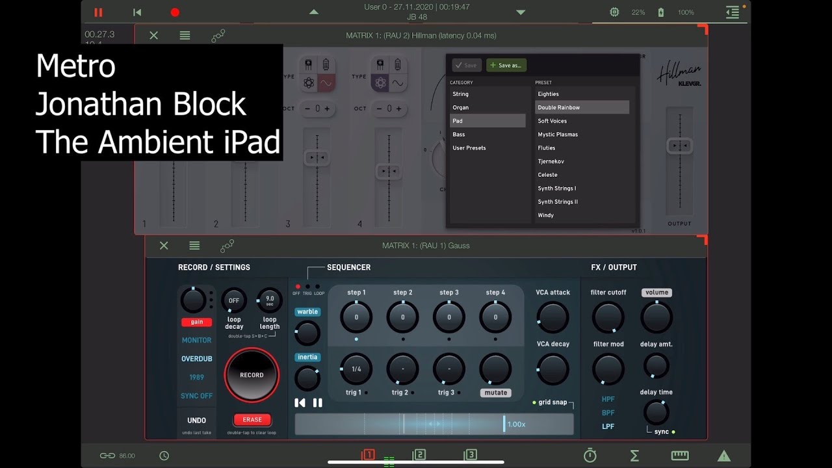Toggle MONITOR in Gauss

196,340
